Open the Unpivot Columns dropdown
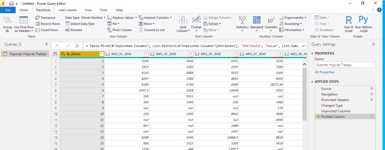 (x=155, y=18)
